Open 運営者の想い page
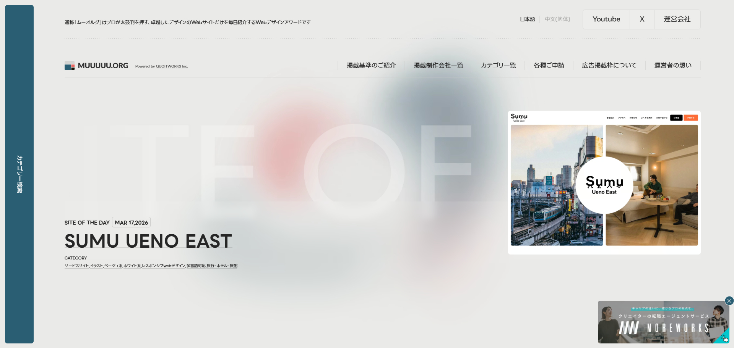The height and width of the screenshot is (348, 734). 672,65
